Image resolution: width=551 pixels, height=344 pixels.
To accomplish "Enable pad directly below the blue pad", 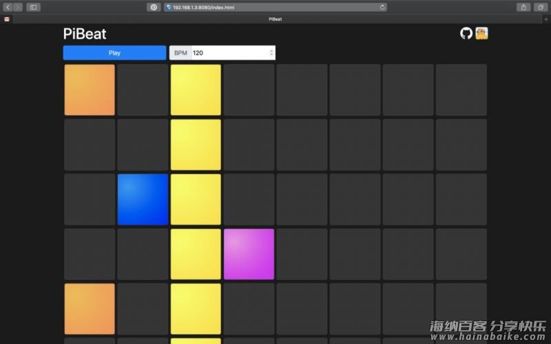I will pos(143,254).
